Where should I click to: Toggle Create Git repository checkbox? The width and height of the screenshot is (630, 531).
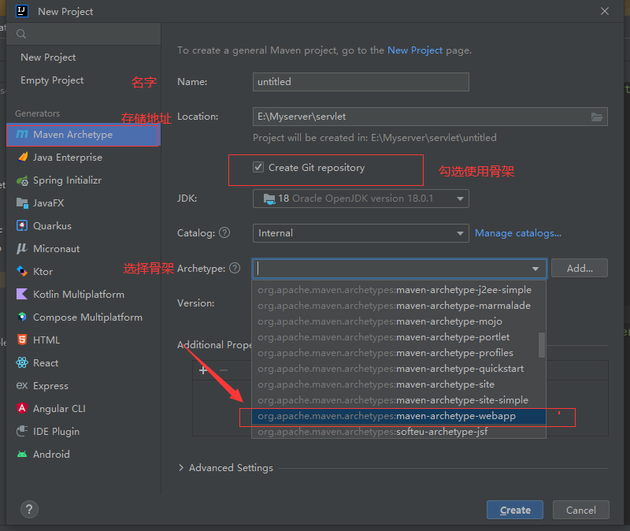coord(258,168)
